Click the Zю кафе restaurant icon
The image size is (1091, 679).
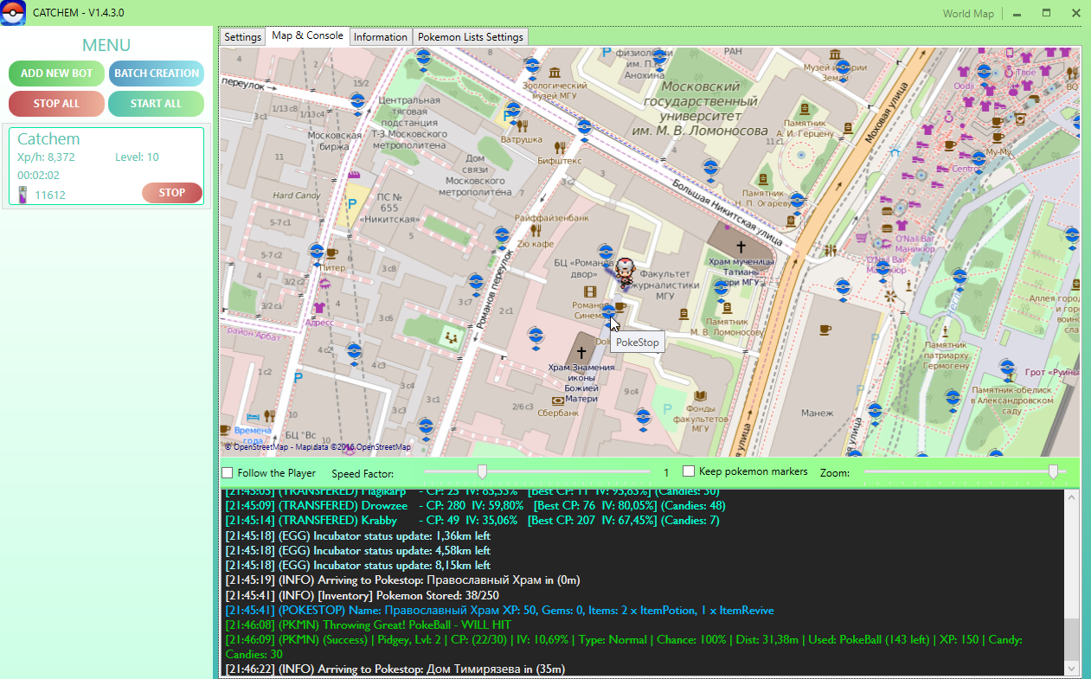[536, 230]
